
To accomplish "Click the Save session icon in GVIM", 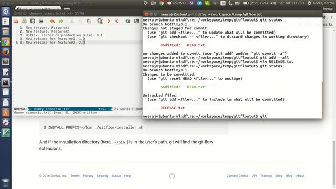I will tap(136, 21).
